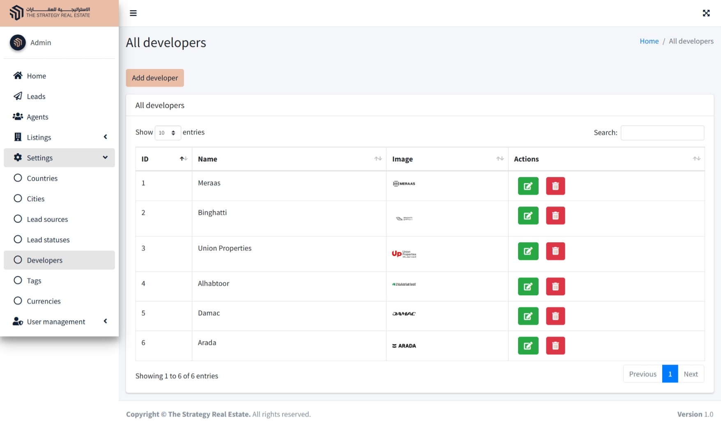
Task: Click the green edit icon for Meraas
Action: tap(528, 186)
